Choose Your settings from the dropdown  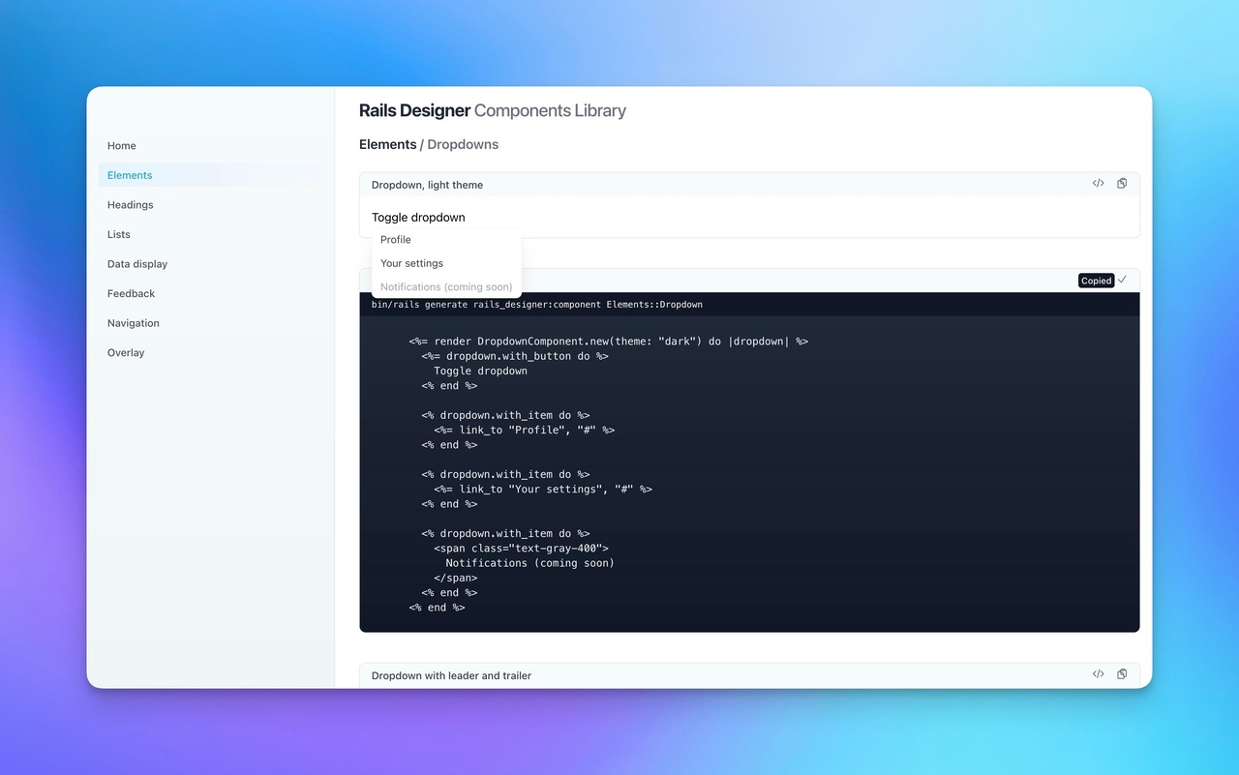coord(410,263)
